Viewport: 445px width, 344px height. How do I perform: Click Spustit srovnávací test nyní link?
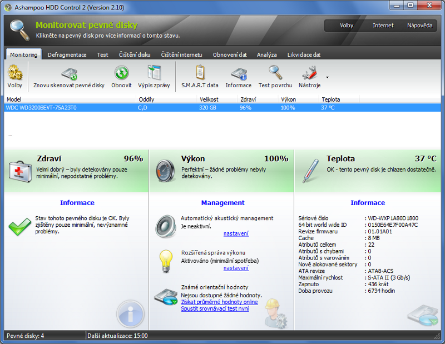pos(215,308)
